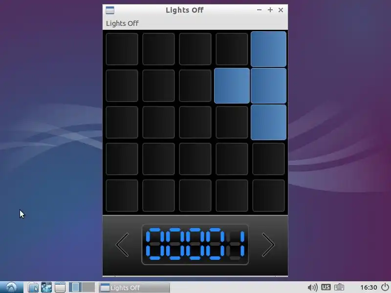Click the 16:30 clock

369,288
